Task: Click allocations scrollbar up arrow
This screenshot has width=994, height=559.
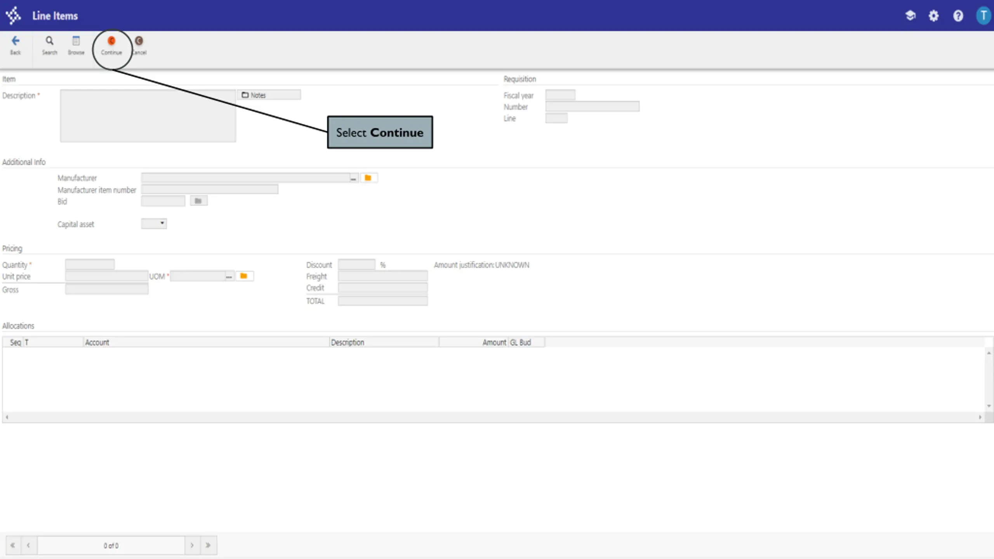Action: [989, 352]
